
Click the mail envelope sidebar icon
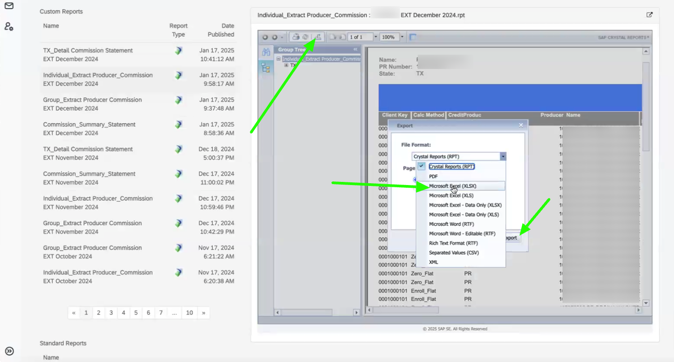[9, 6]
